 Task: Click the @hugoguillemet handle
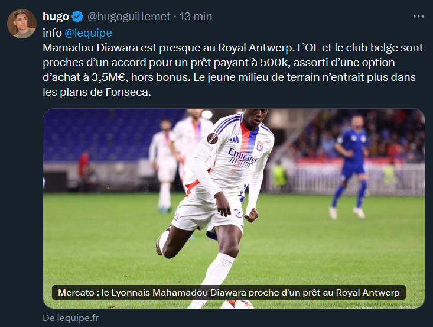pyautogui.click(x=129, y=17)
